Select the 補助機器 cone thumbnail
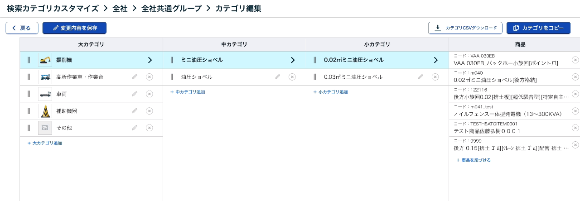The height and width of the screenshot is (201, 580). pos(45,111)
